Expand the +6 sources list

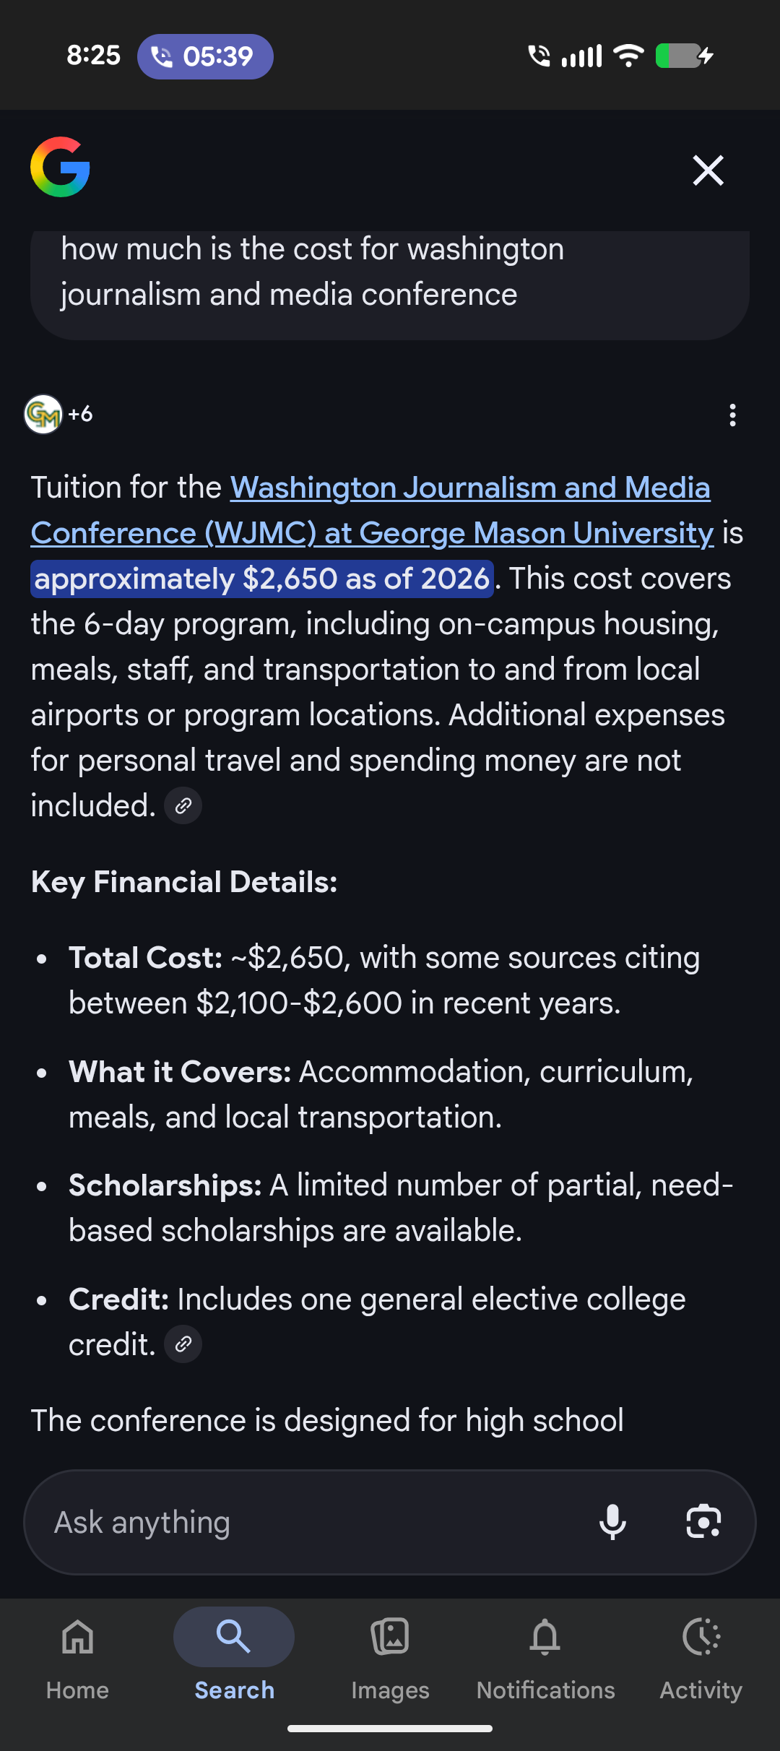80,415
